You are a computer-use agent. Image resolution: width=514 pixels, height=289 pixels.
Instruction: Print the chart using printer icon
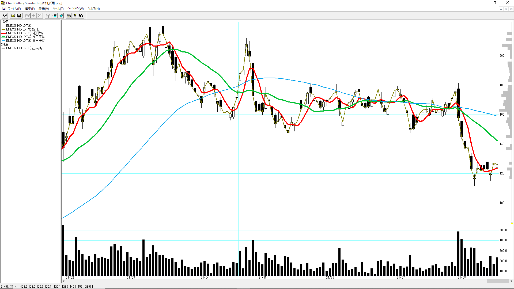69,16
